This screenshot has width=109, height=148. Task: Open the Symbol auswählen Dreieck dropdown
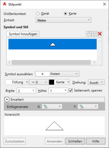[57, 74]
